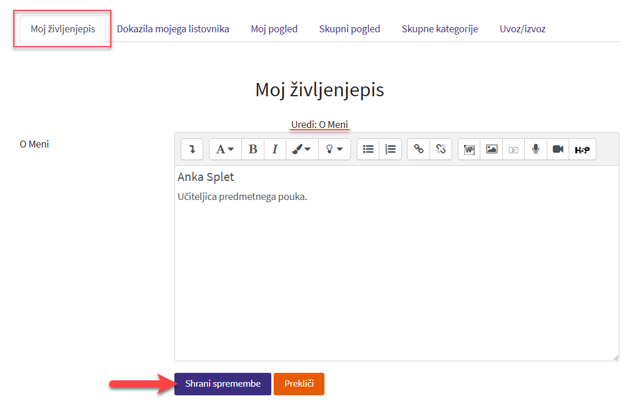Insert H5P content
Screen dimensions: 631x408
[x=582, y=149]
